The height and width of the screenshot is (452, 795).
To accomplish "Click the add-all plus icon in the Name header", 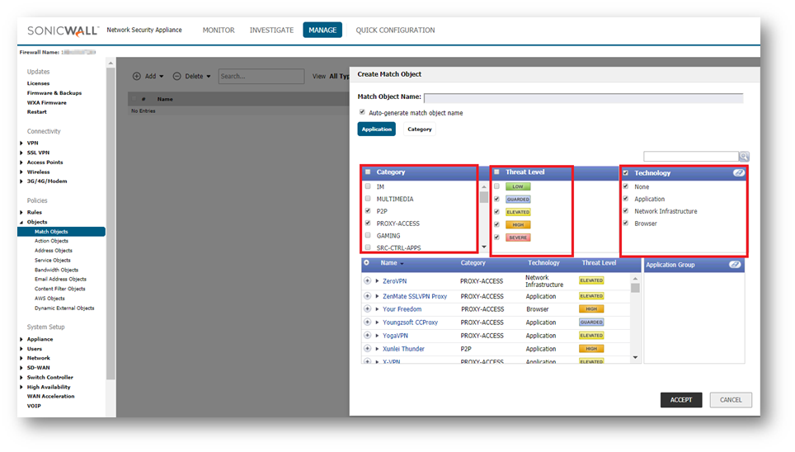I will (366, 263).
